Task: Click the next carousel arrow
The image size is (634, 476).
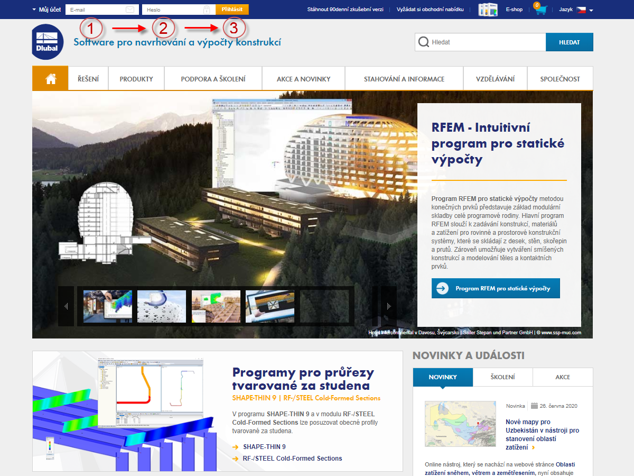Action: coord(389,306)
